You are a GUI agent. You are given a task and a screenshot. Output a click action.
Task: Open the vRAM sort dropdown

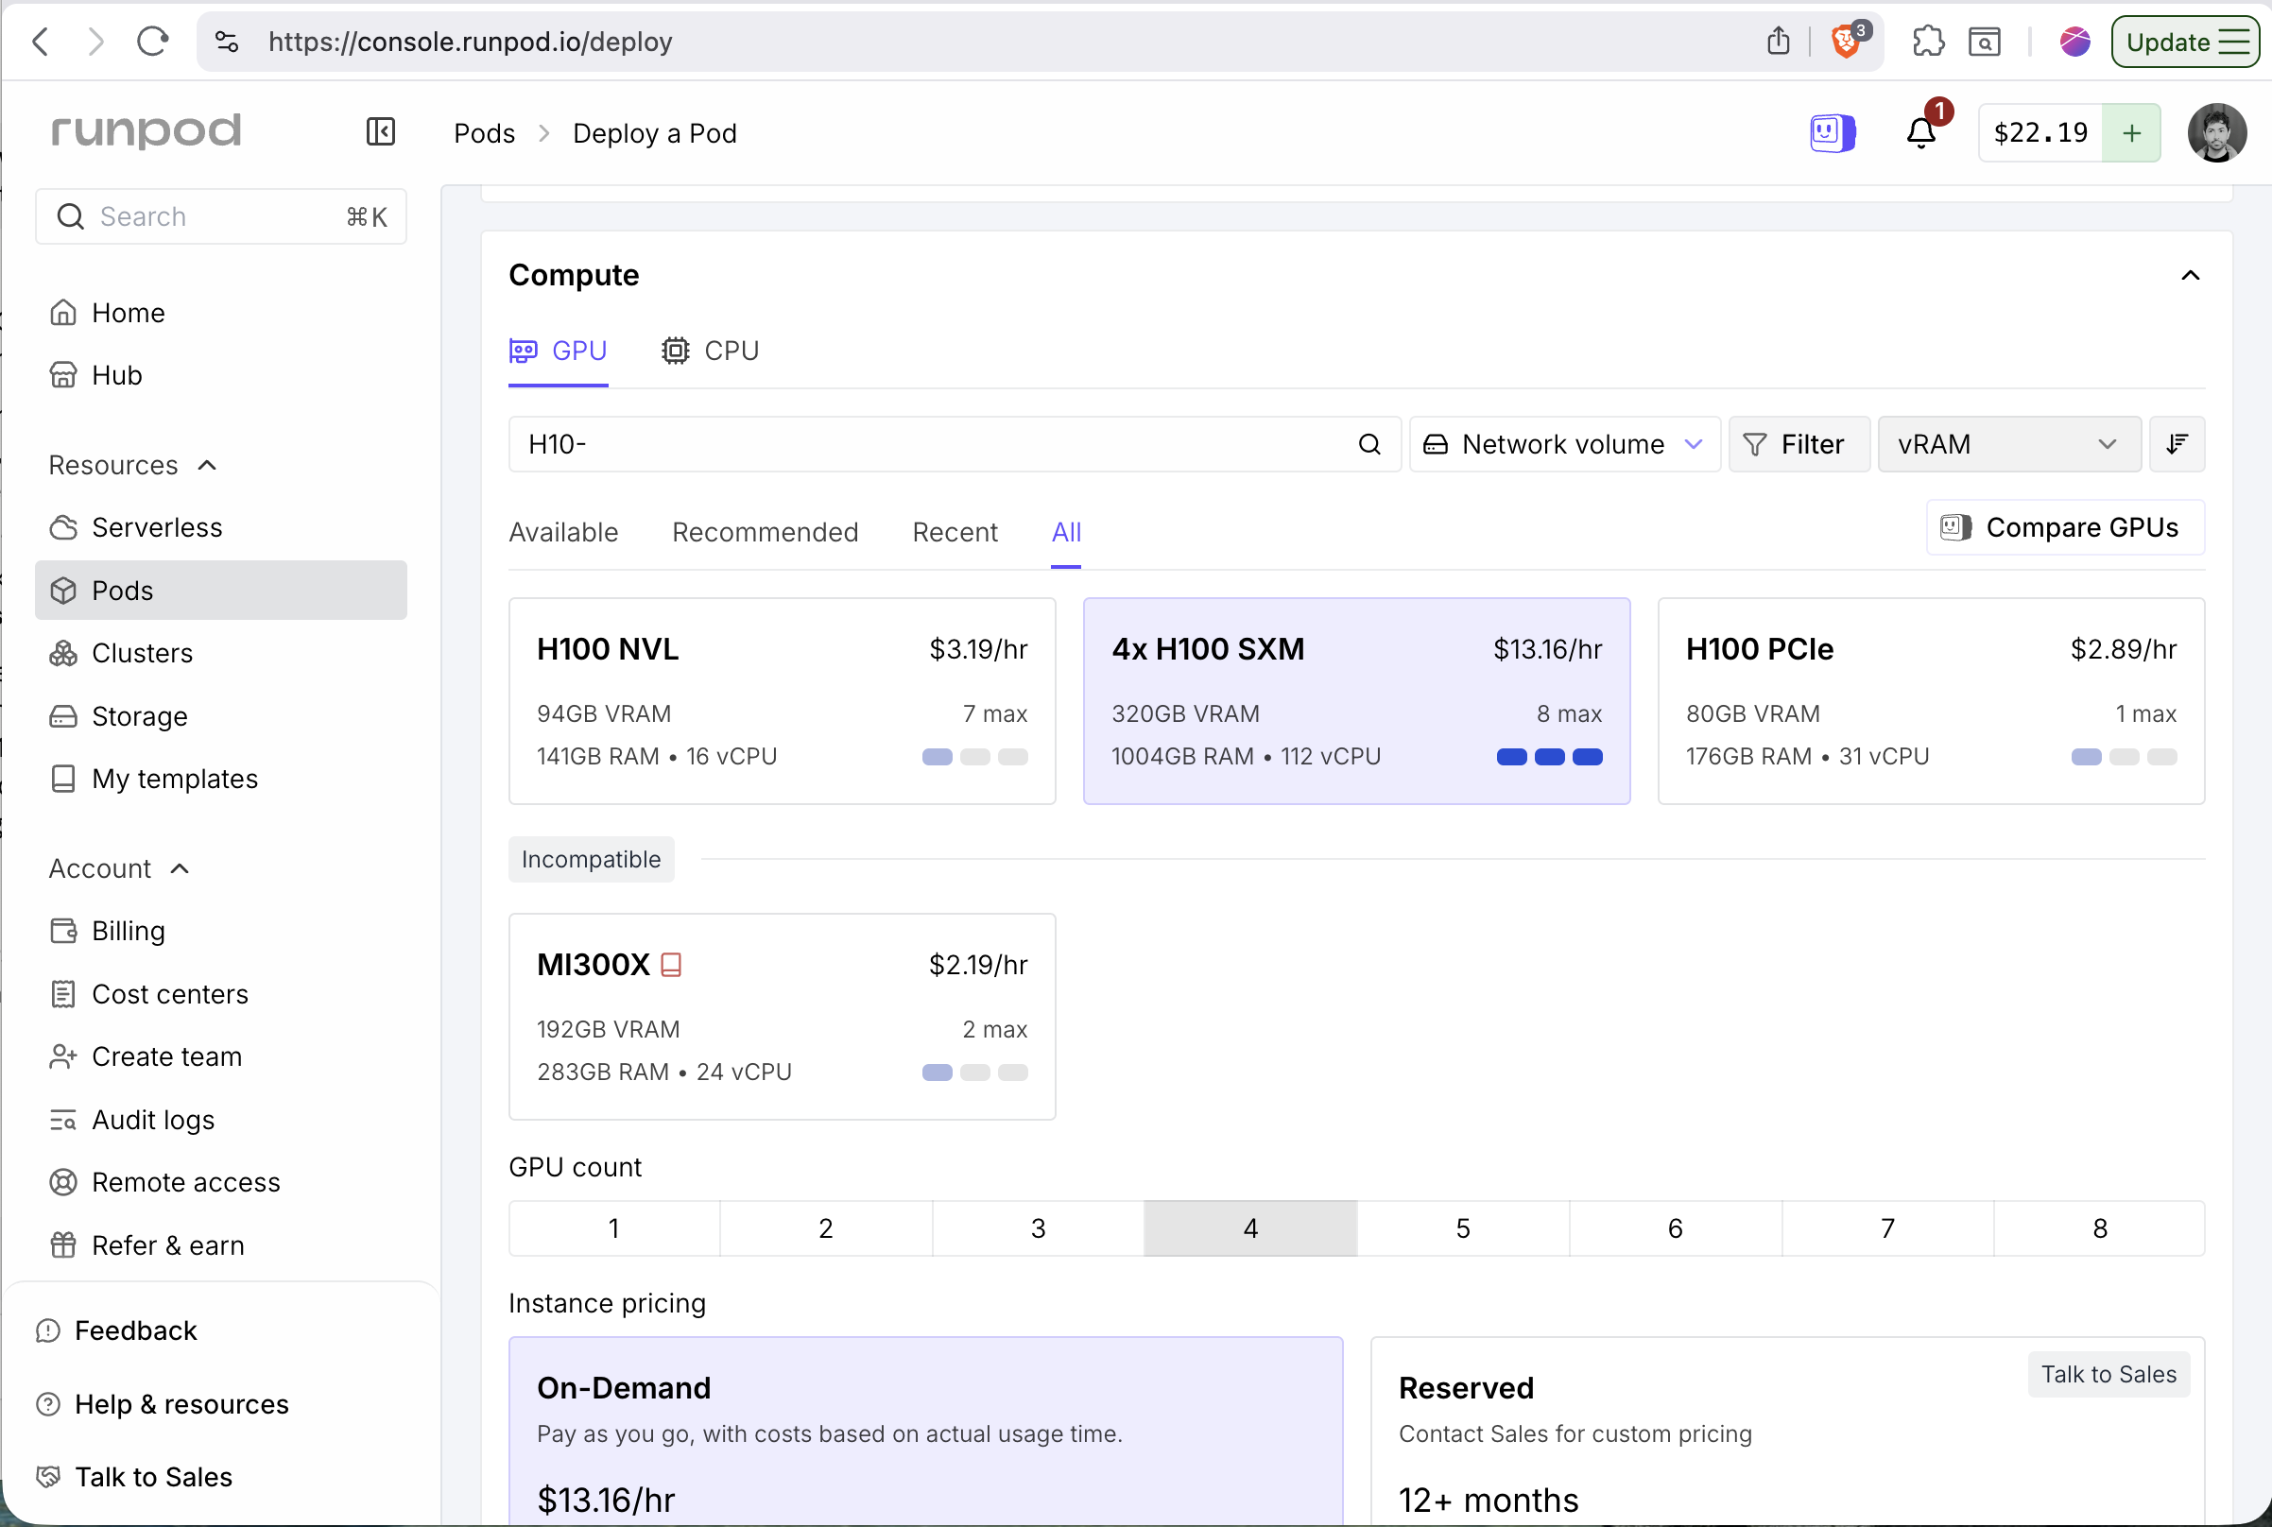tap(2008, 444)
